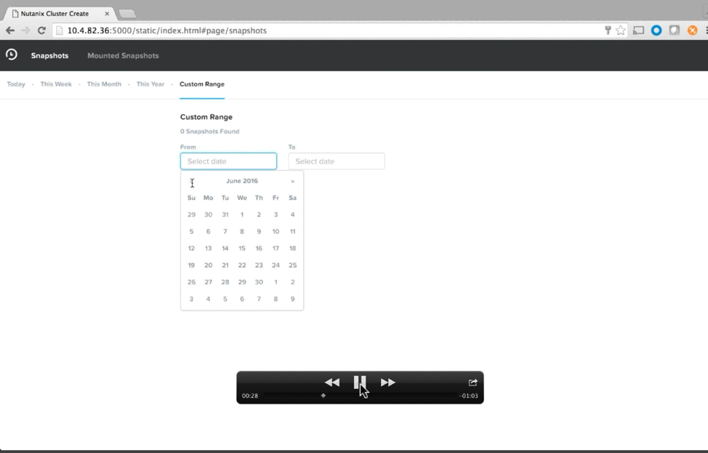Select June 18 in the calendar
Viewport: 708px width, 453px height.
pos(293,249)
